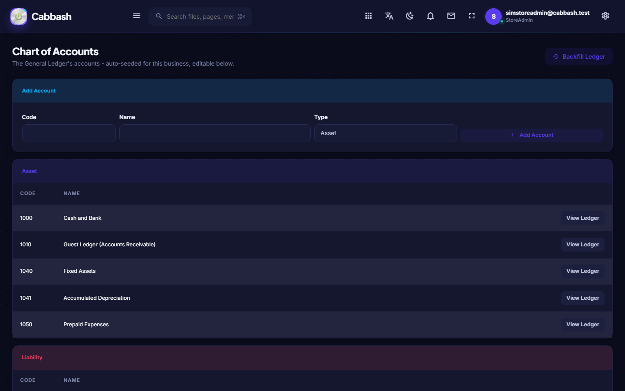Screen dimensions: 625x391
Task: Click the 'Prepaid Expenses' name
Action: pyautogui.click(x=86, y=325)
